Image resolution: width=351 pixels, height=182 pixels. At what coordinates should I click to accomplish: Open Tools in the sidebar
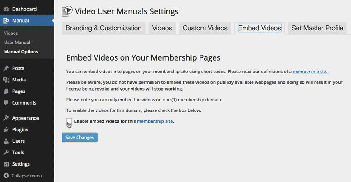[x=18, y=153]
